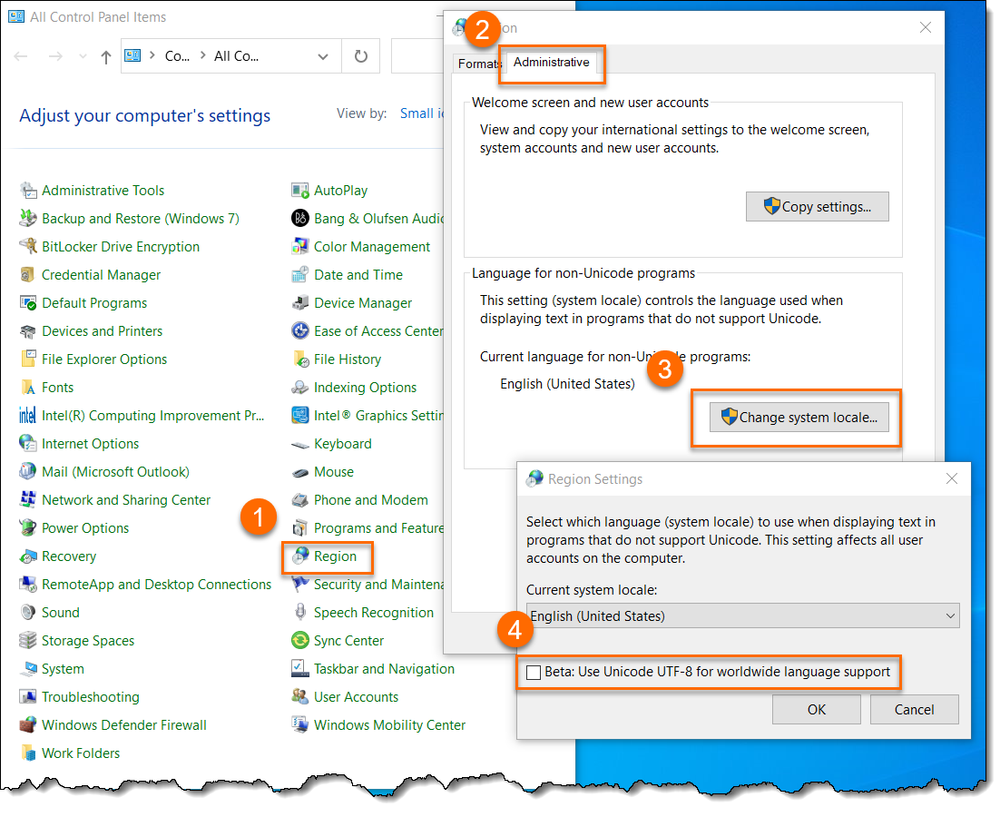Screen dimensions: 1000x817
Task: Open the View by Small icons dropdown
Action: coord(422,113)
